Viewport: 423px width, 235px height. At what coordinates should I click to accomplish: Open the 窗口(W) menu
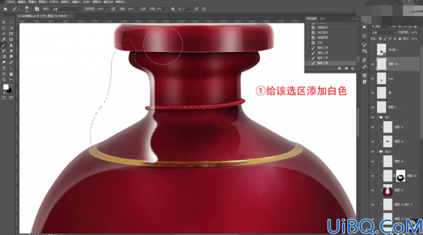click(x=108, y=2)
